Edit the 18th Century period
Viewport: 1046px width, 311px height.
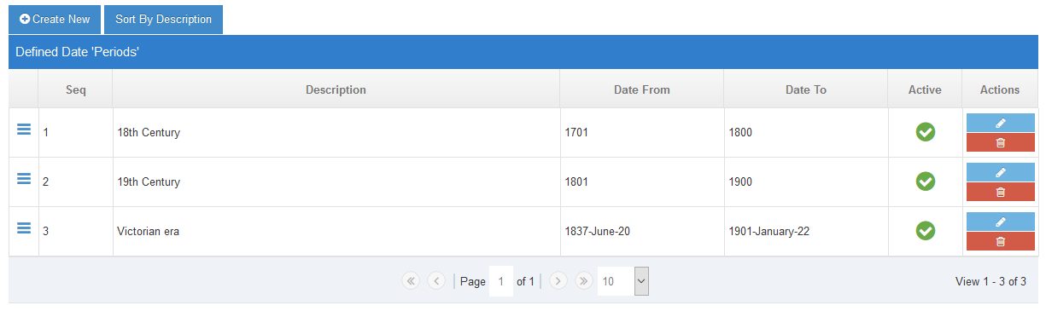[1000, 123]
